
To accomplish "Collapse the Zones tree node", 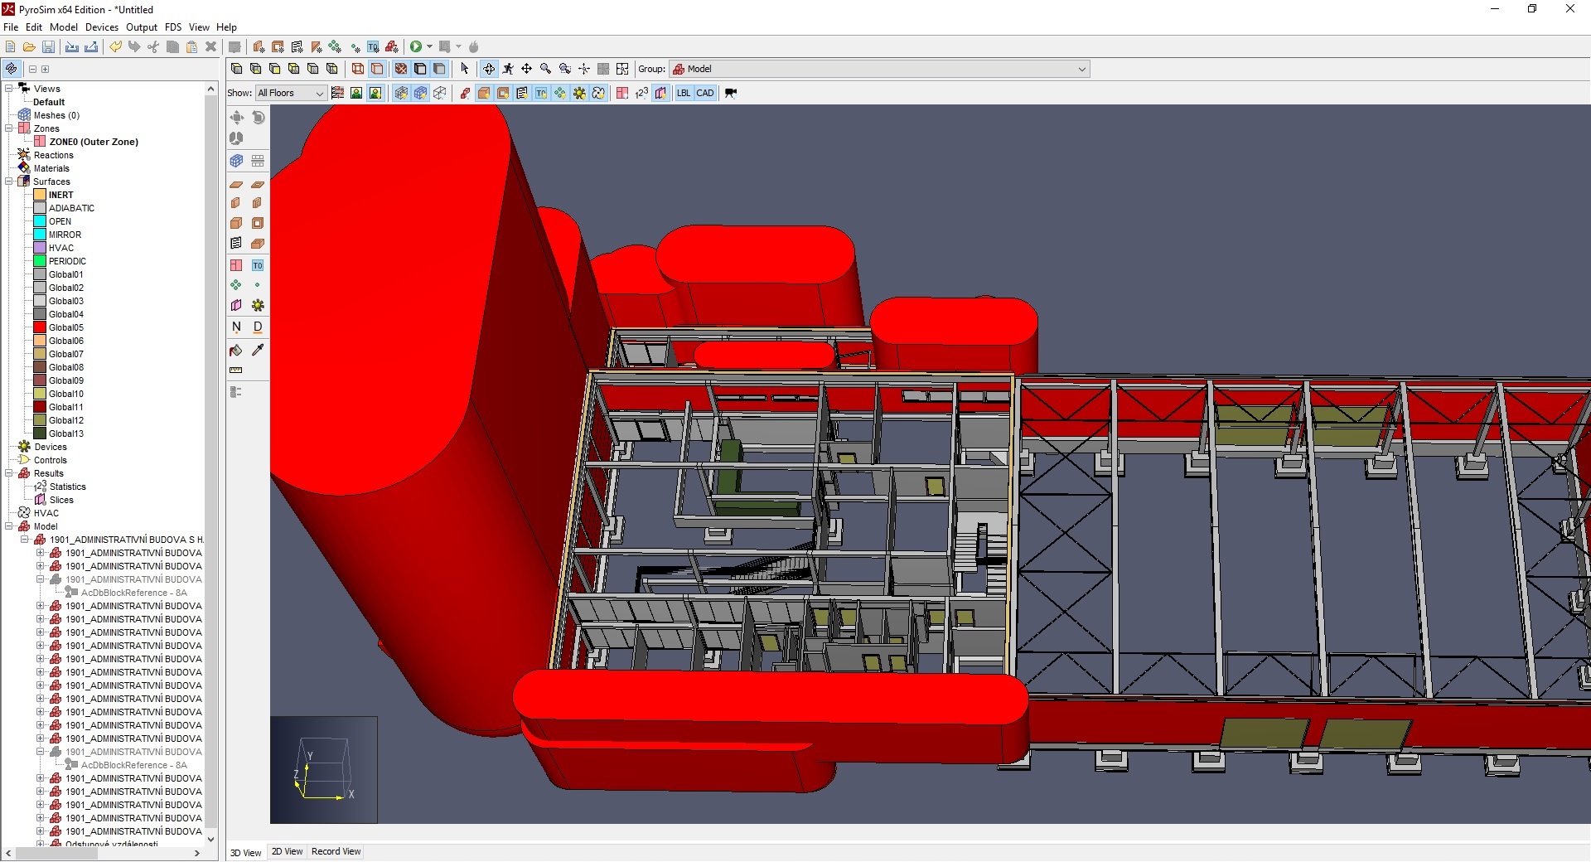I will [9, 128].
